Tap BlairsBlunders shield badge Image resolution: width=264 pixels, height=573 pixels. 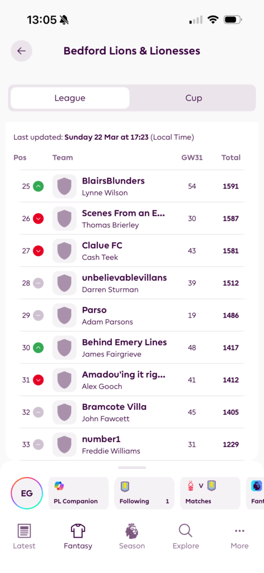[x=64, y=186]
